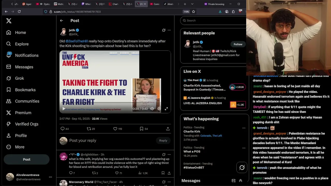The width and height of the screenshot is (331, 186).
Task: Open the @ZeeToTheHill mention link
Action: pyautogui.click(x=77, y=41)
